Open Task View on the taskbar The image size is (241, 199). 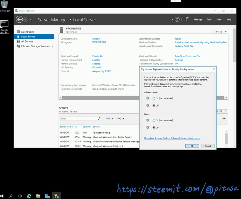pyautogui.click(x=20, y=196)
